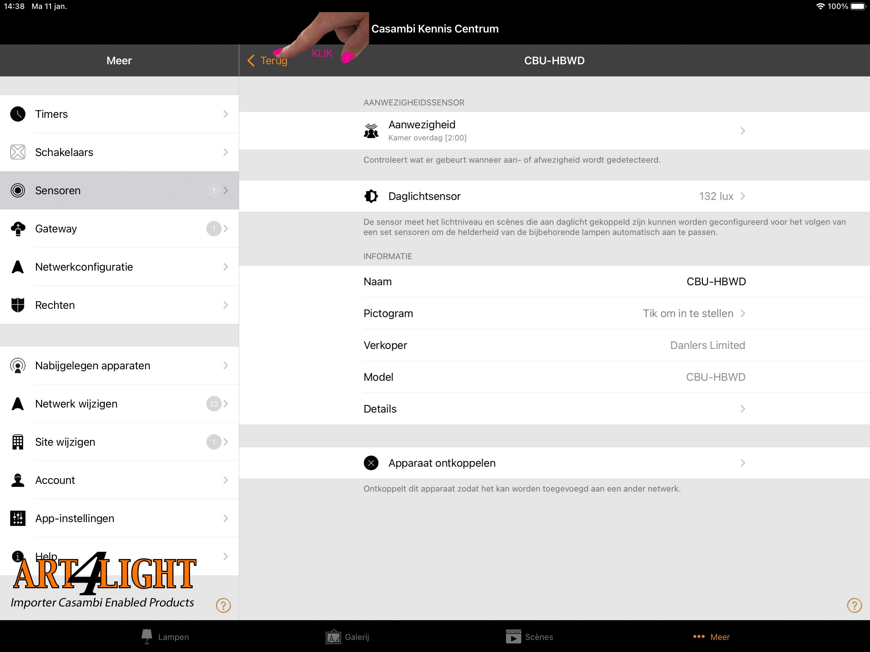Image resolution: width=870 pixels, height=652 pixels.
Task: Open Netwerkconfiguratie settings
Action: pos(120,267)
